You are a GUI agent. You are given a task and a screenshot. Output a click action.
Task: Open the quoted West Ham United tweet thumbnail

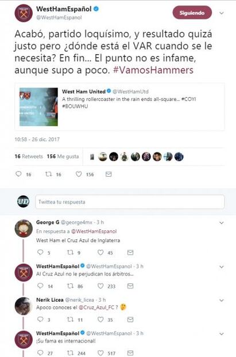coord(38,107)
